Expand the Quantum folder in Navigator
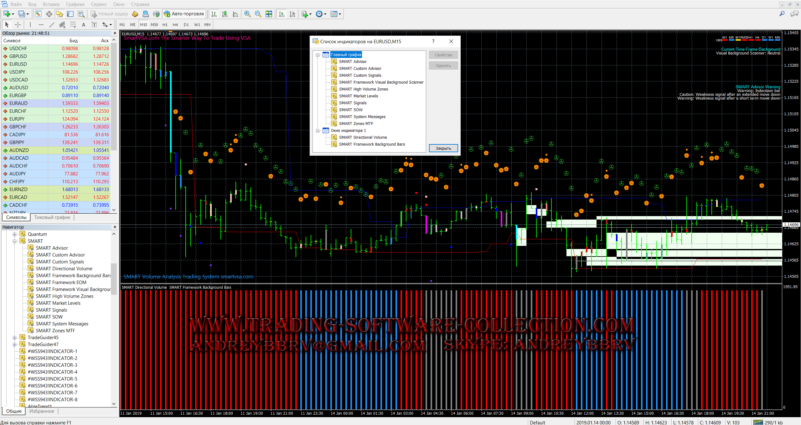 (14, 234)
